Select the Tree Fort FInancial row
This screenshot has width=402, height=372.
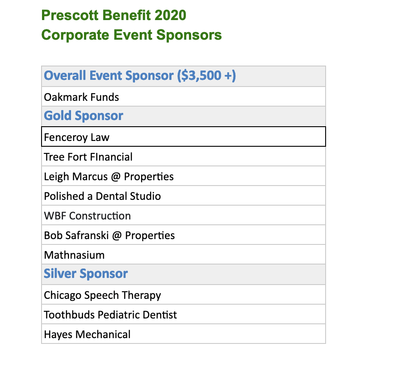pos(183,157)
